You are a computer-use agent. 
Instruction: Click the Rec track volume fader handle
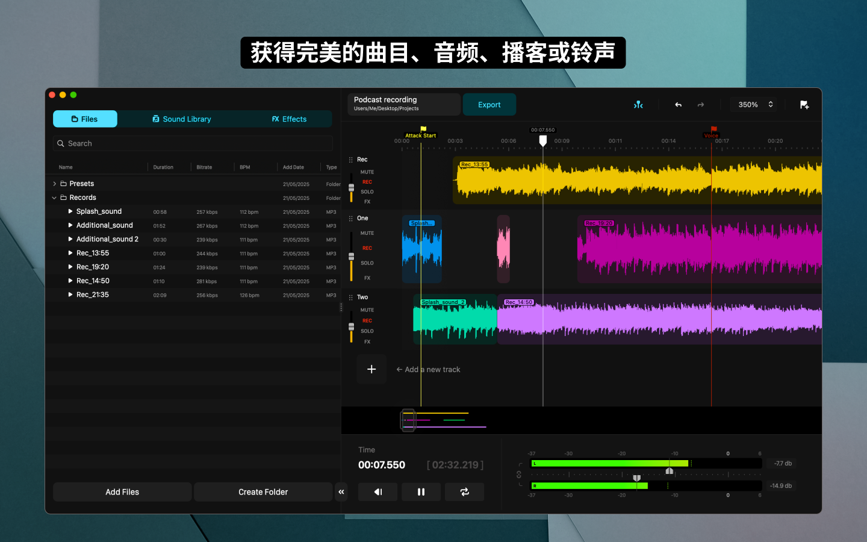[x=352, y=188]
